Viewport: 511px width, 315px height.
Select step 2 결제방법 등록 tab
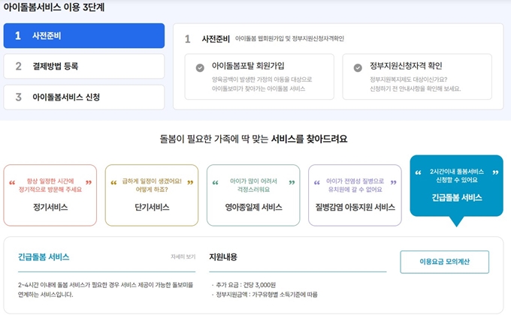coord(84,67)
